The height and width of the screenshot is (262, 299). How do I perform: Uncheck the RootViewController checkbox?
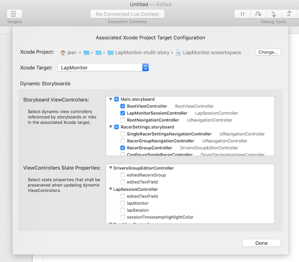tap(122, 106)
